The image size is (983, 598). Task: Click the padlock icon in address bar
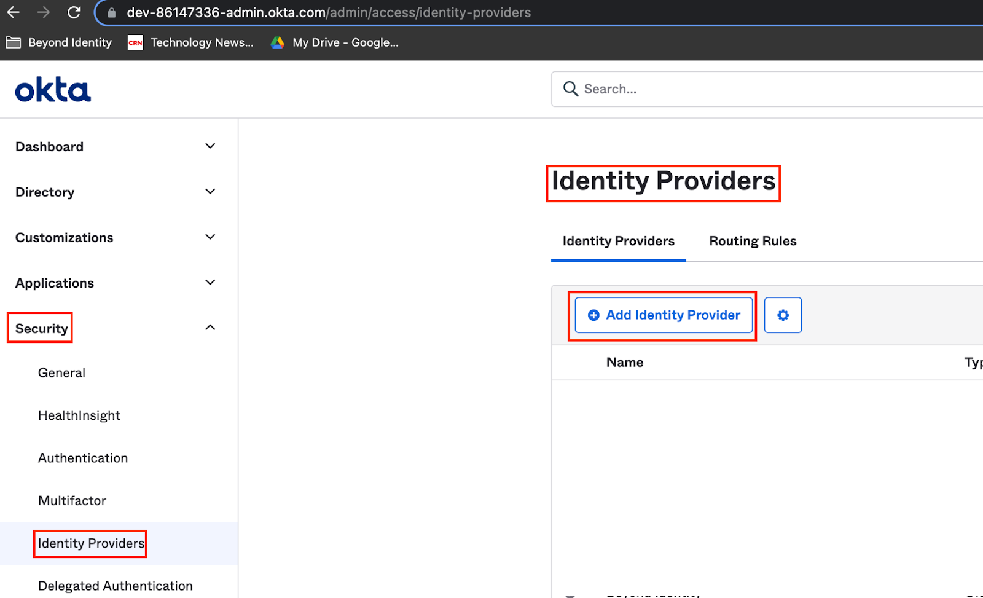pyautogui.click(x=112, y=13)
